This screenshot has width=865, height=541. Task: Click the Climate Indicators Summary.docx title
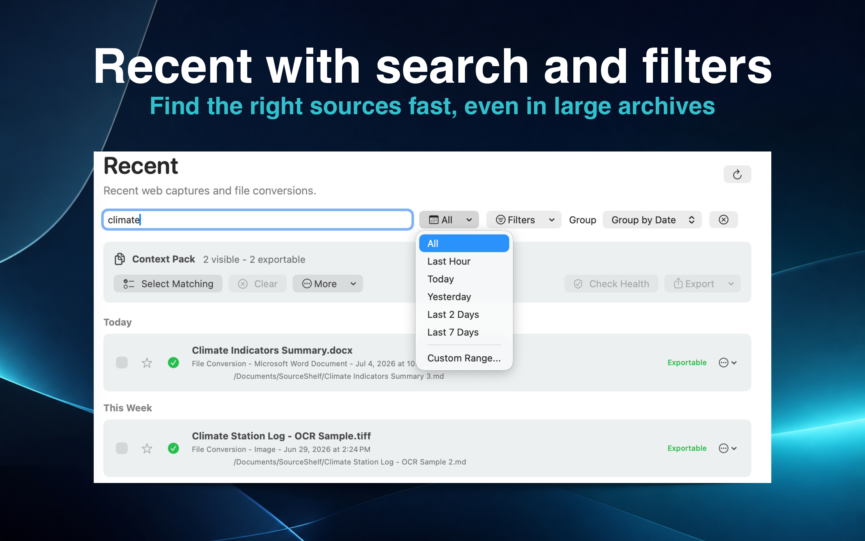click(x=272, y=350)
